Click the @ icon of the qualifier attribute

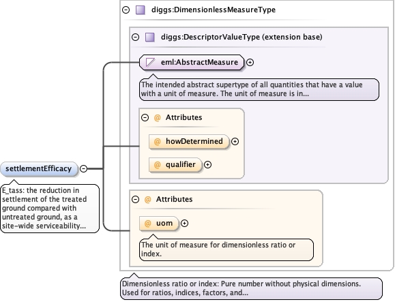click(157, 164)
